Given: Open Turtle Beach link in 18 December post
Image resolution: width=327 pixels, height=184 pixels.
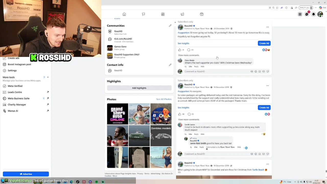Looking at the screenshot, I should (258, 170).
